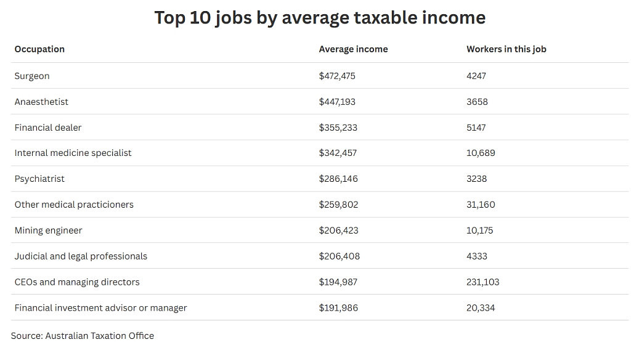This screenshot has height=342, width=631.
Task: Select Other medical practicioners entry
Action: [74, 205]
